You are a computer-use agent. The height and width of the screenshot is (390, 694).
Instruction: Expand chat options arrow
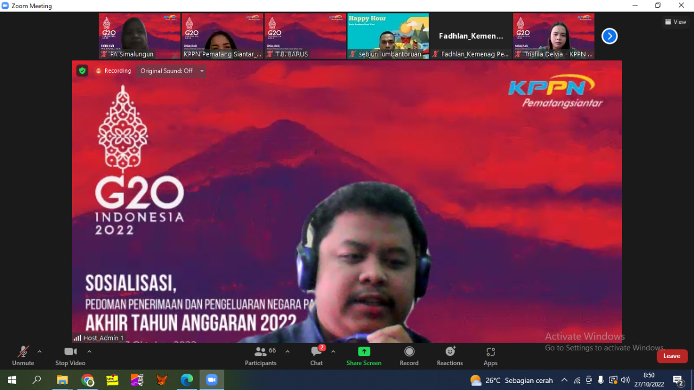[333, 351]
